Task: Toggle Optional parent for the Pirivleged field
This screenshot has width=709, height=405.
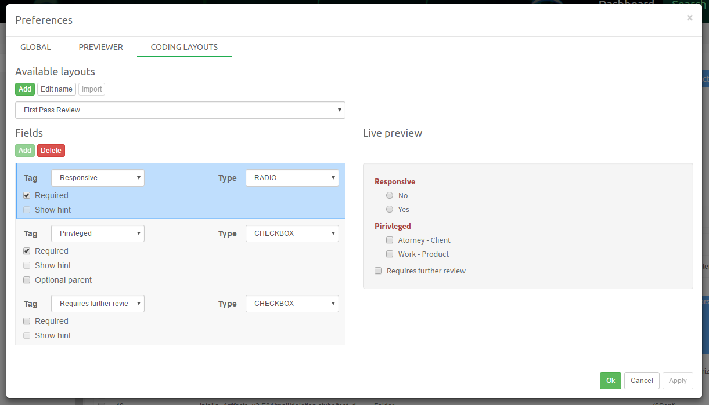Action: (27, 280)
